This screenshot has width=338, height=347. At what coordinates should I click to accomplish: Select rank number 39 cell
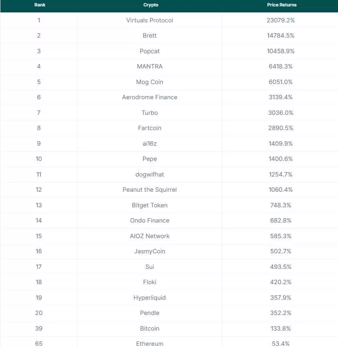pyautogui.click(x=39, y=328)
